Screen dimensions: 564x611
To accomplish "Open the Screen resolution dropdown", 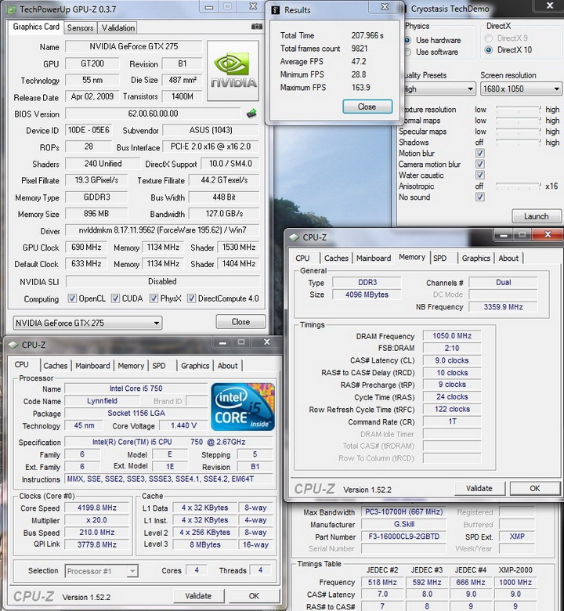I will point(521,89).
